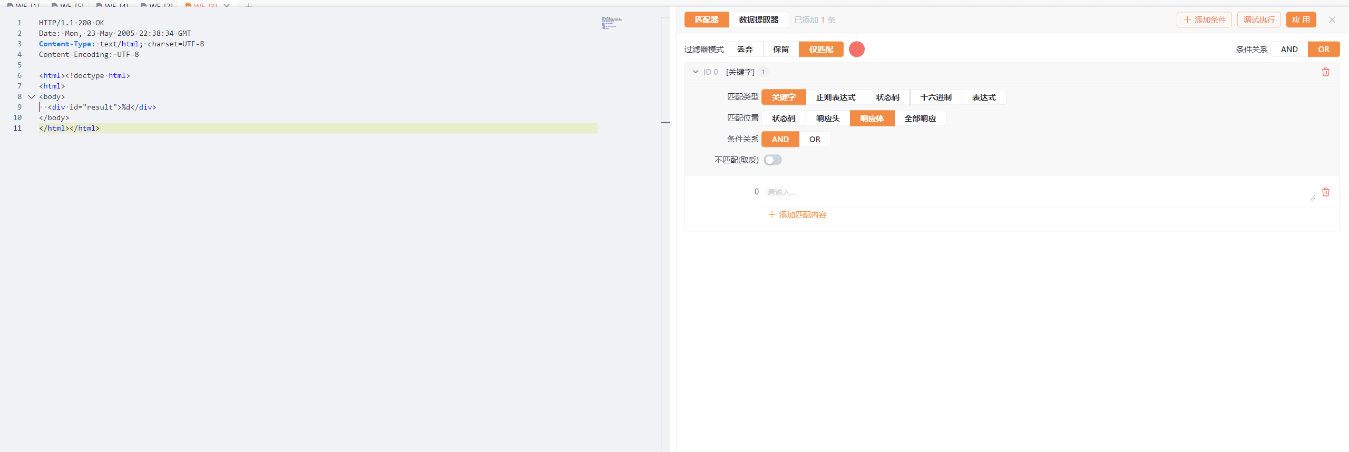Click the resize handle of the input box

pyautogui.click(x=1312, y=198)
